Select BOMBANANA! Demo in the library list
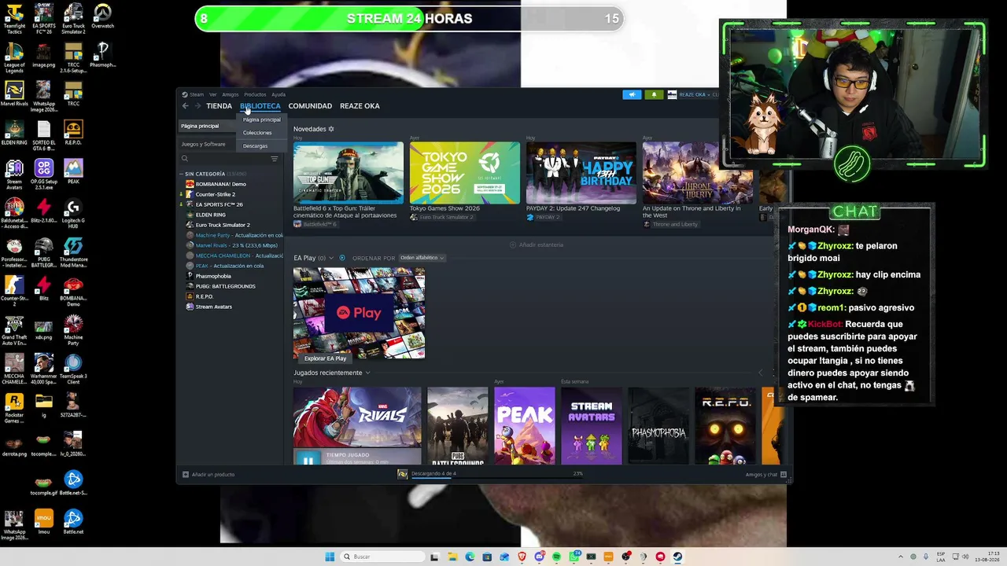The height and width of the screenshot is (566, 1007). coord(220,184)
